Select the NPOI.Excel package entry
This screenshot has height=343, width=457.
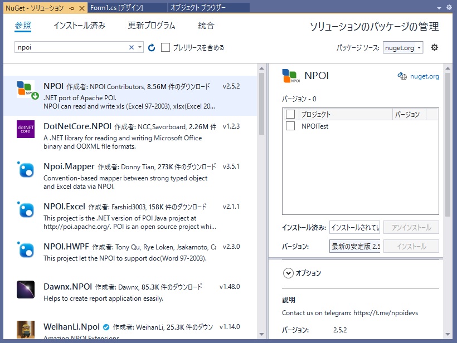(130, 216)
